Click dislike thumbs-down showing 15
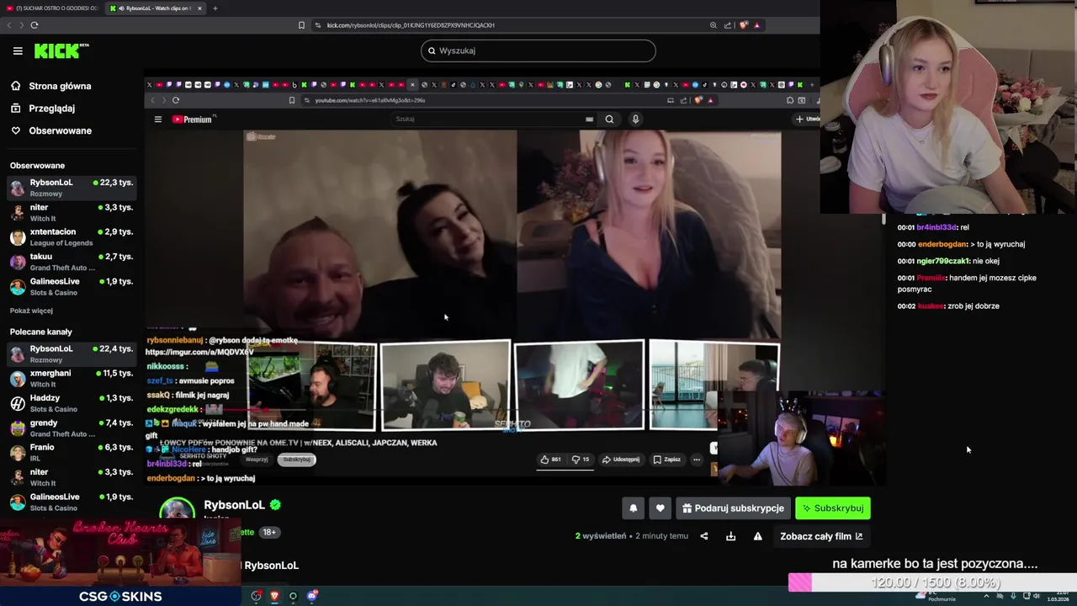This screenshot has height=606, width=1077. [x=581, y=460]
